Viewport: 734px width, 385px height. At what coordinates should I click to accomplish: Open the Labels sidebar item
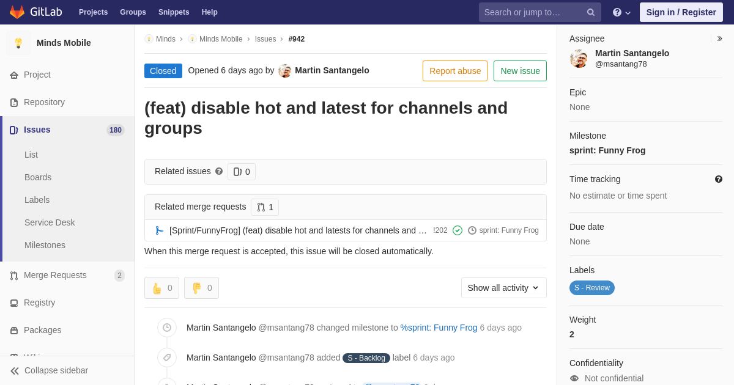click(x=37, y=200)
